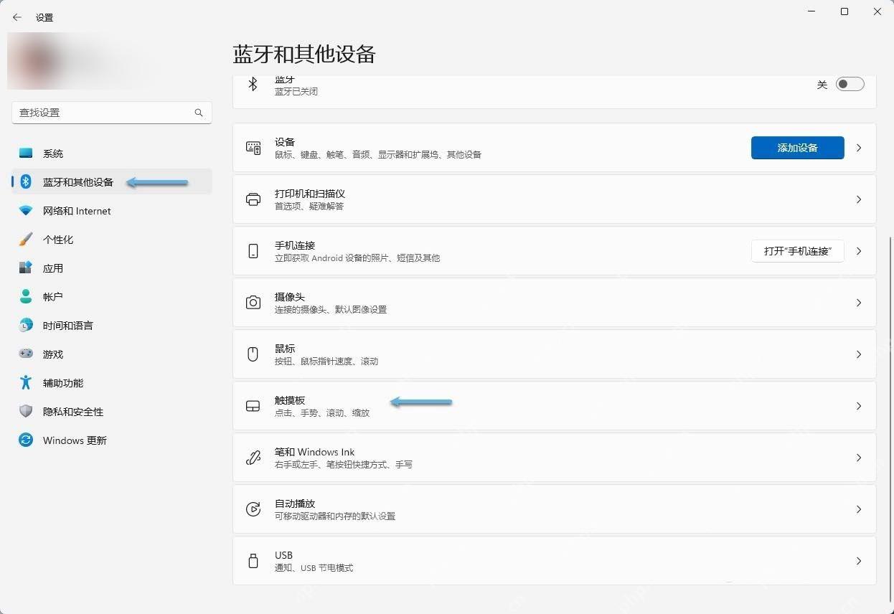
Task: Select 蓝牙和其他设备 in sidebar
Action: tap(112, 182)
